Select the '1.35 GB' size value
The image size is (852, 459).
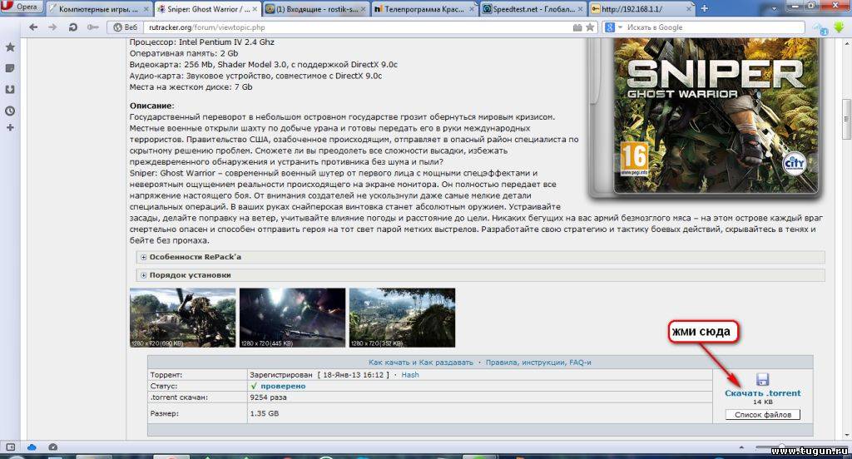264,413
